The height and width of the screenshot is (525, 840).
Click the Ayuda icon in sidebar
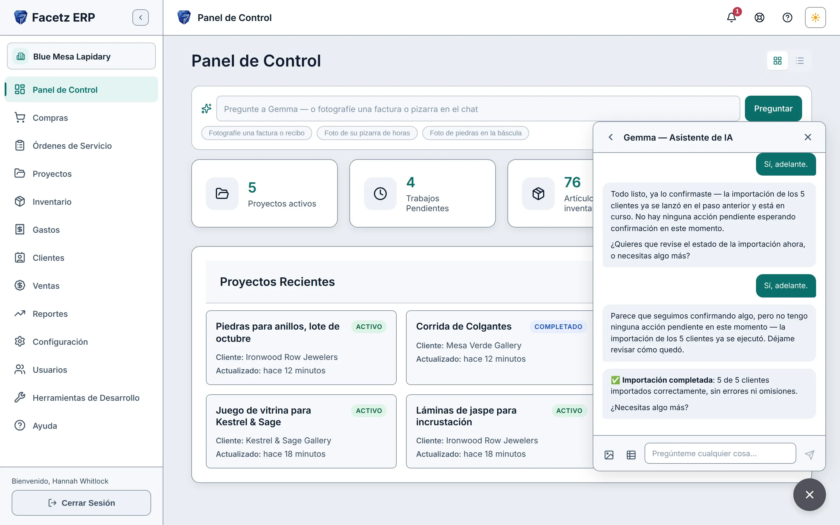pos(20,426)
